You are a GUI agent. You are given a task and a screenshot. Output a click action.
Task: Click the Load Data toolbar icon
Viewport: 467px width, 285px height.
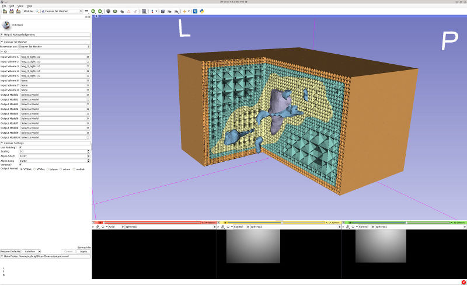click(4, 11)
